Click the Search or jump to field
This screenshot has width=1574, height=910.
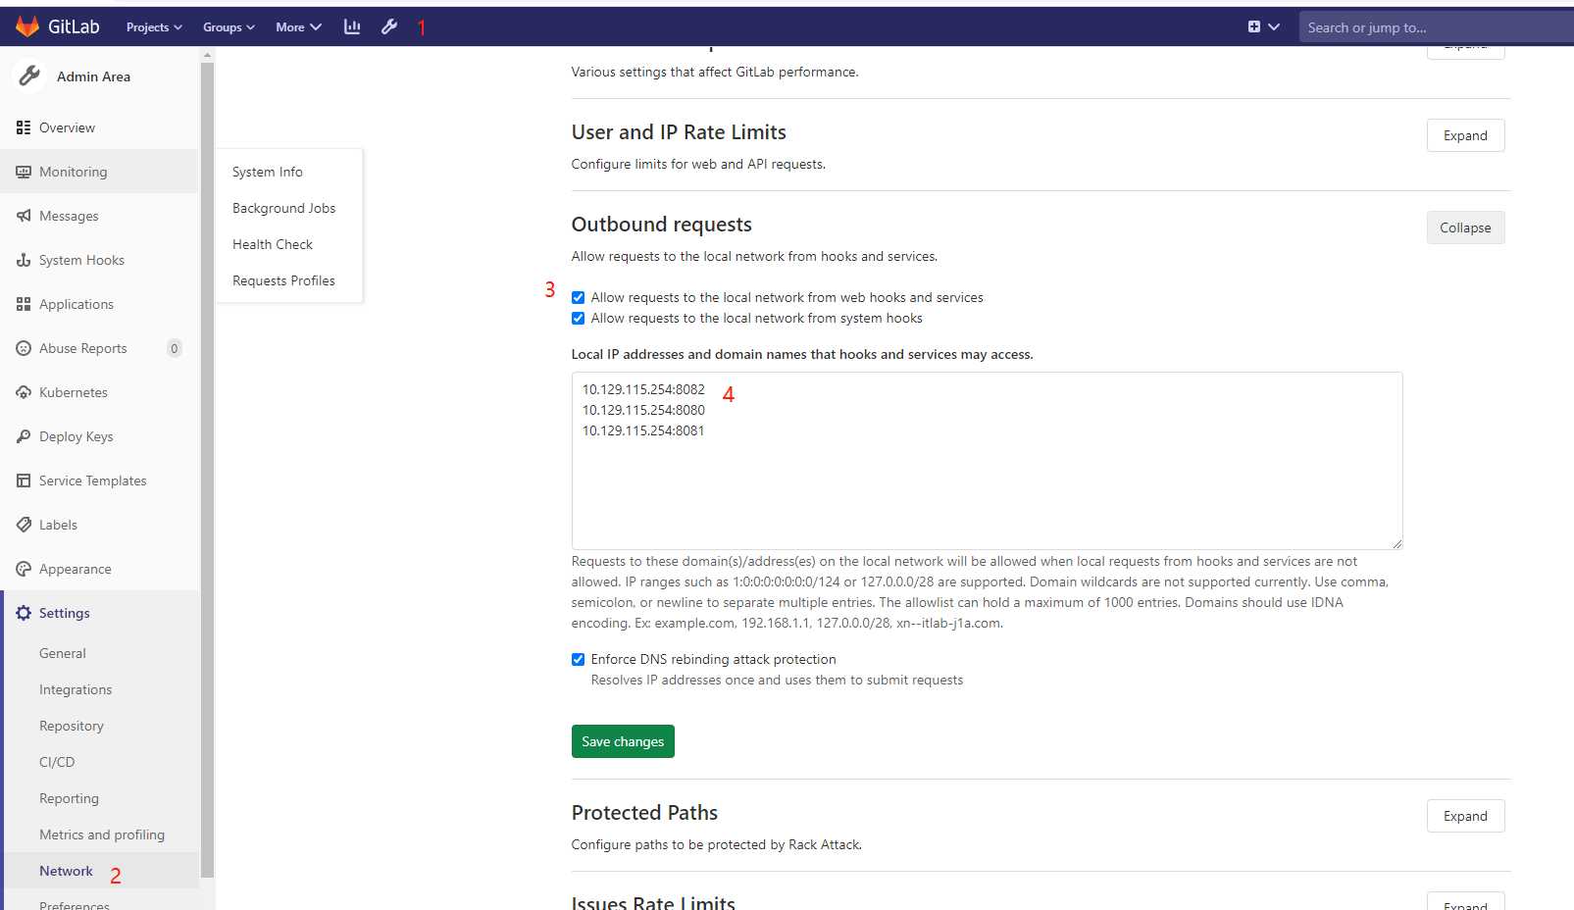1437,27
